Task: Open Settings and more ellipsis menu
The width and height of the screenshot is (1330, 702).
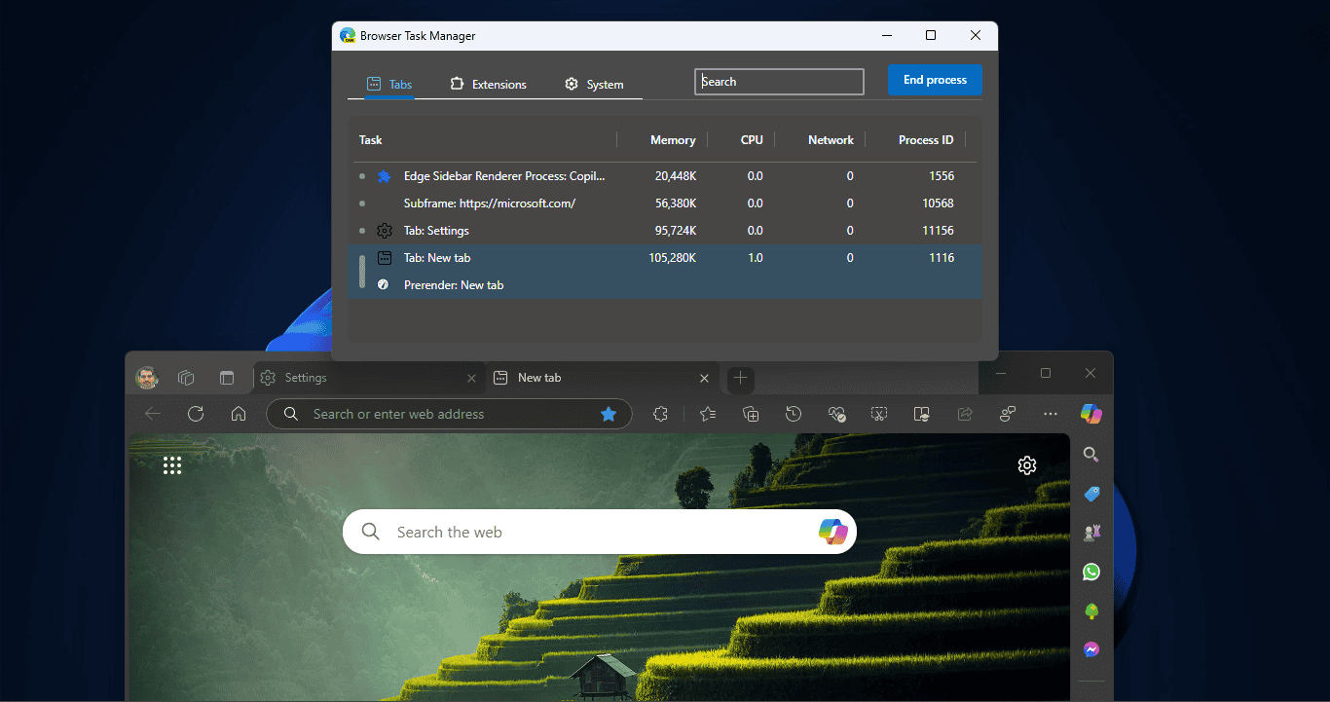Action: pyautogui.click(x=1051, y=414)
